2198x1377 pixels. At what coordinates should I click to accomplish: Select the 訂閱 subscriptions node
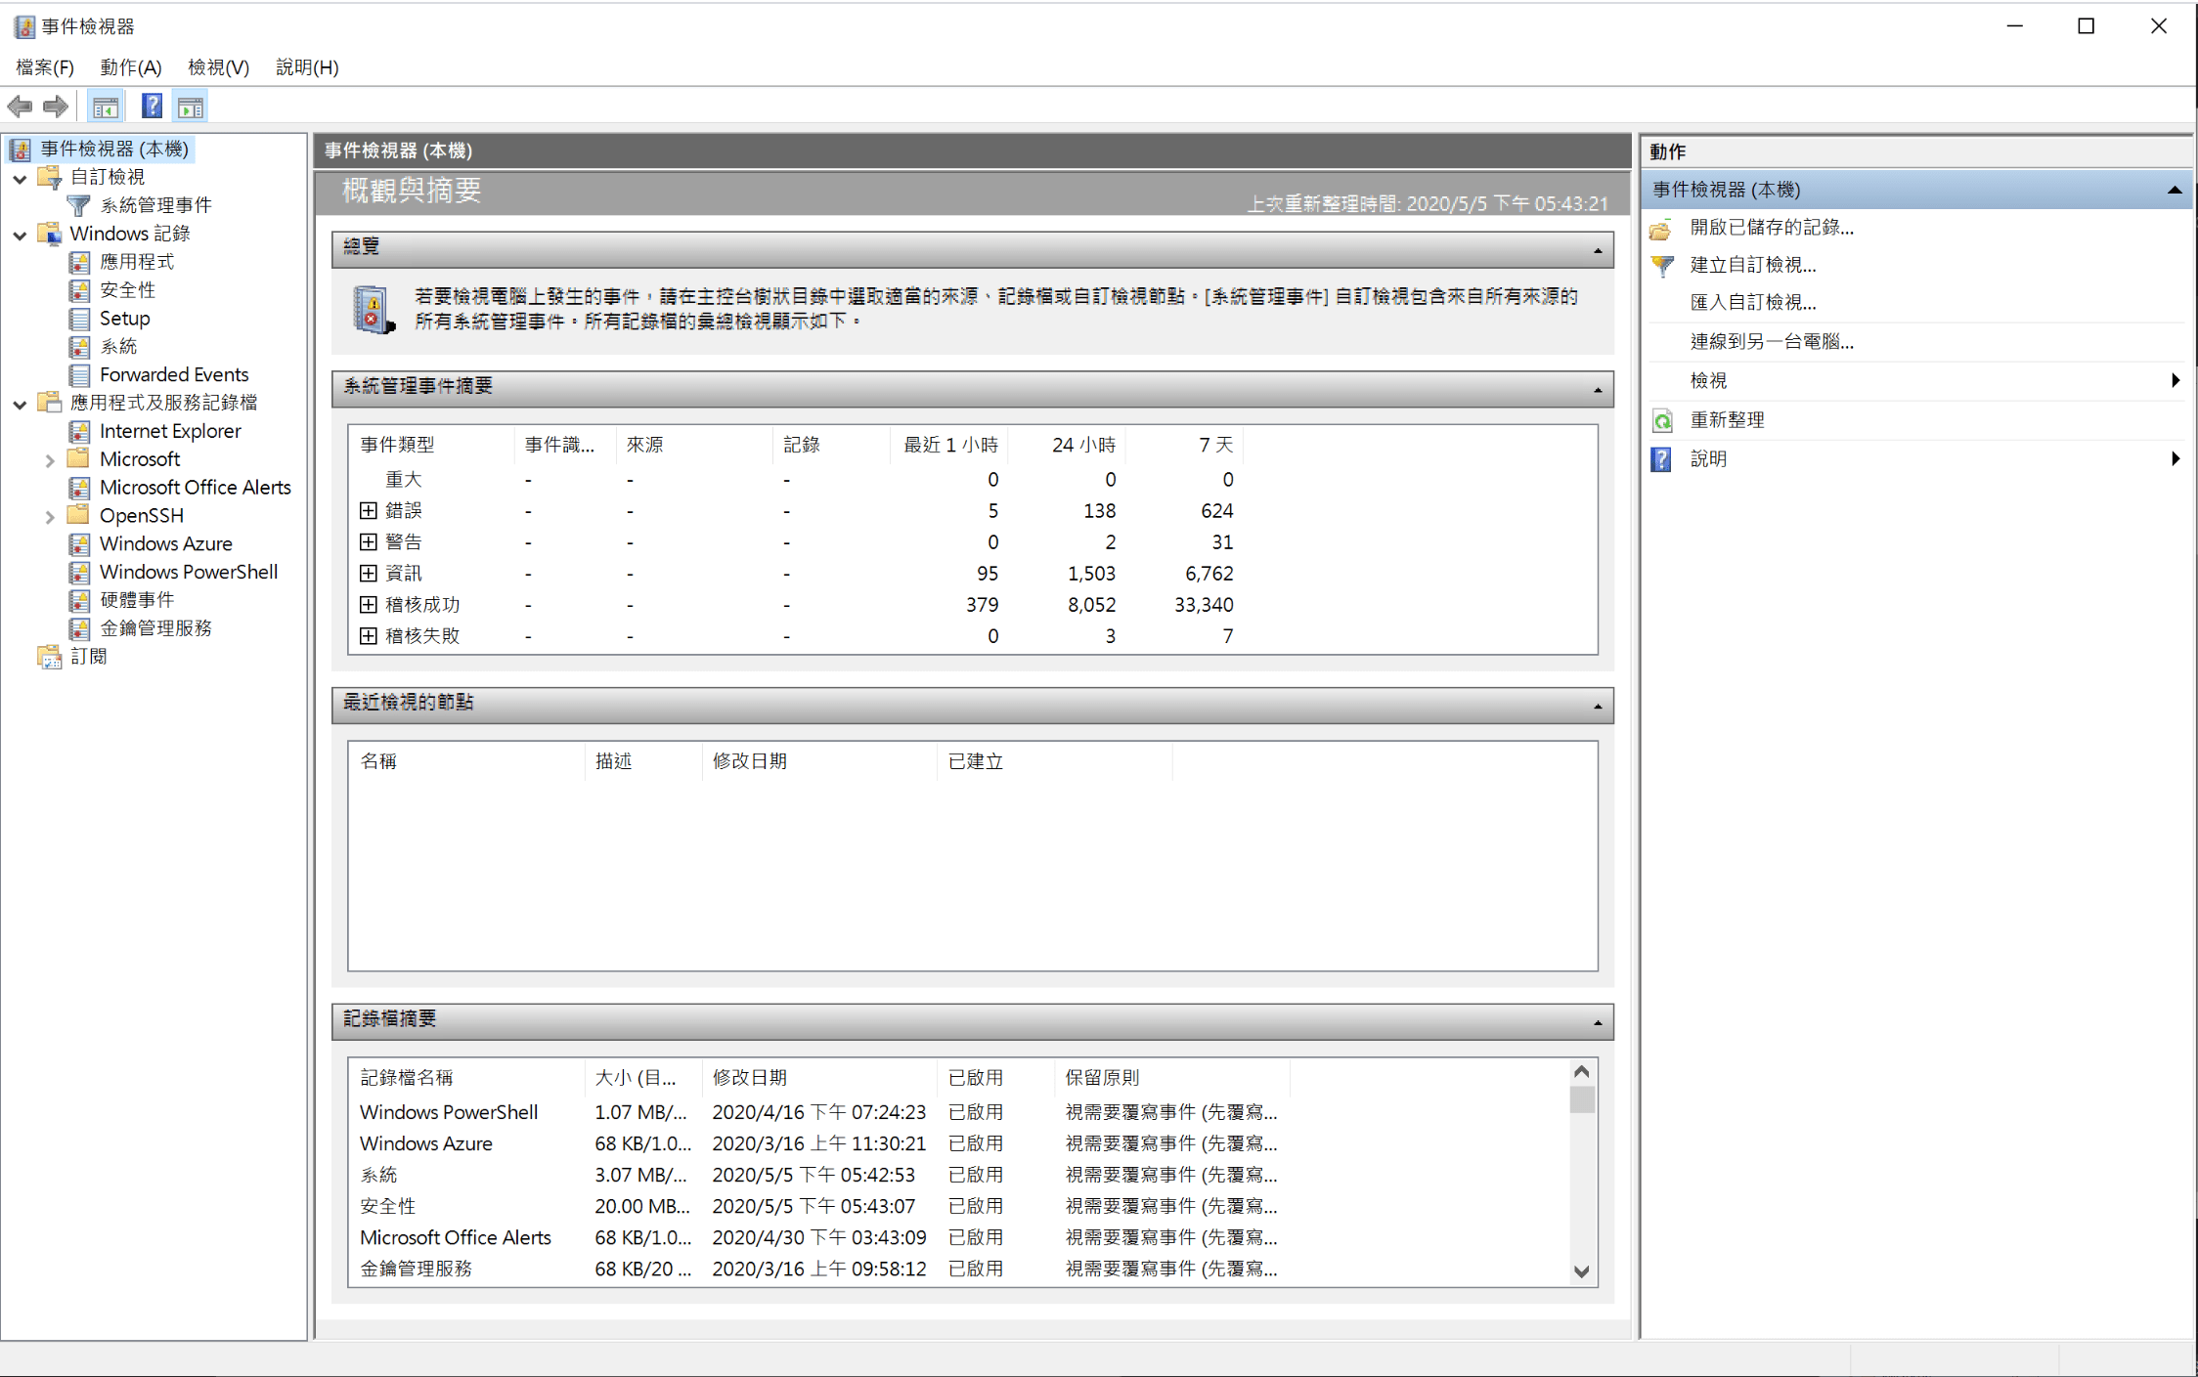(x=89, y=655)
